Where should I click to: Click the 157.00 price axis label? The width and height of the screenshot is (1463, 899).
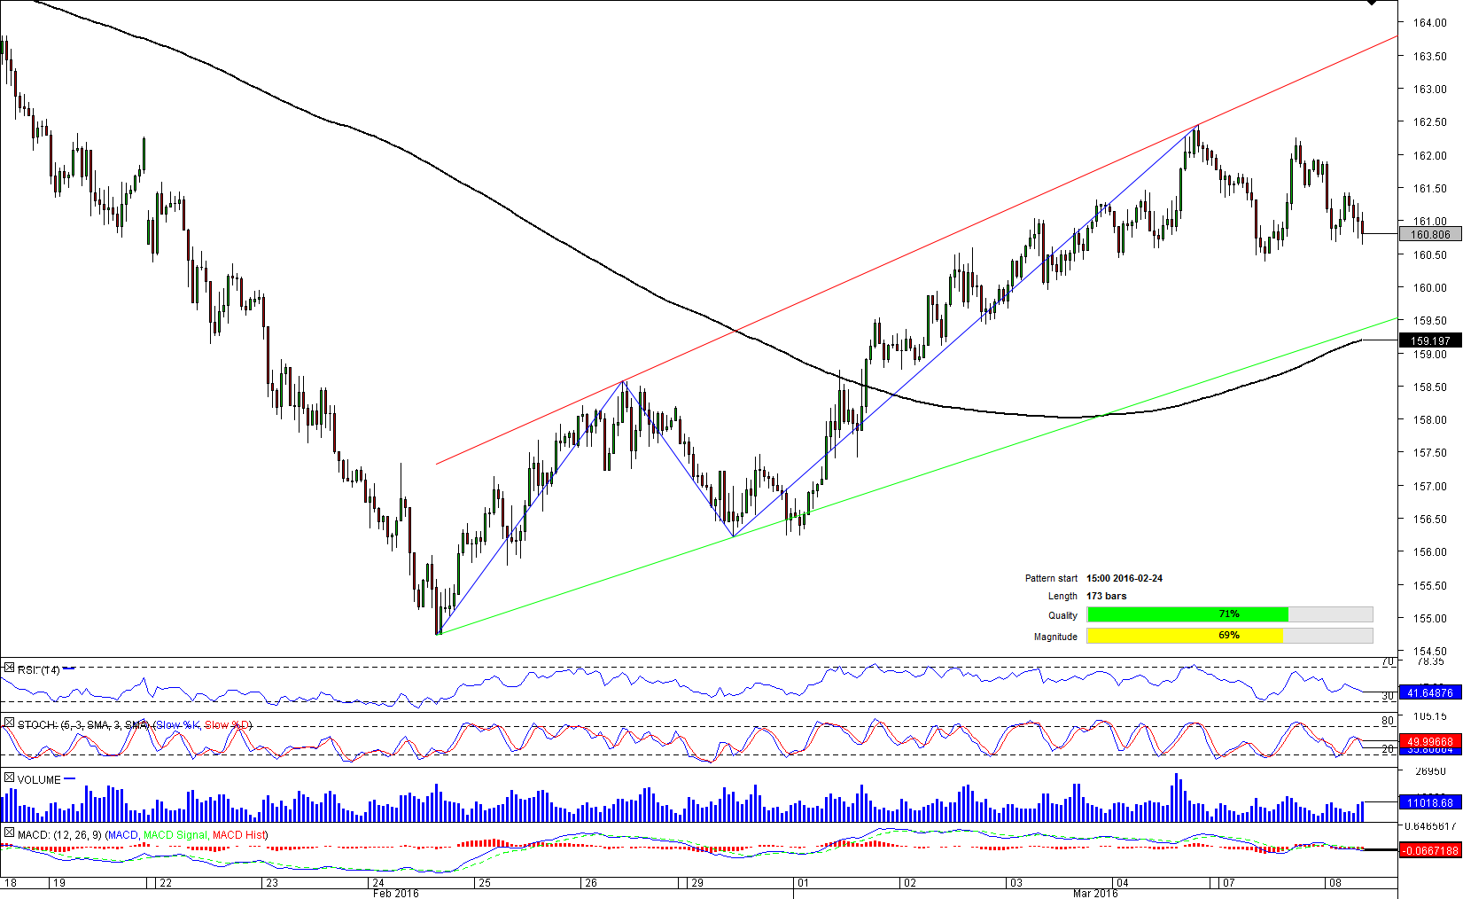tap(1429, 487)
